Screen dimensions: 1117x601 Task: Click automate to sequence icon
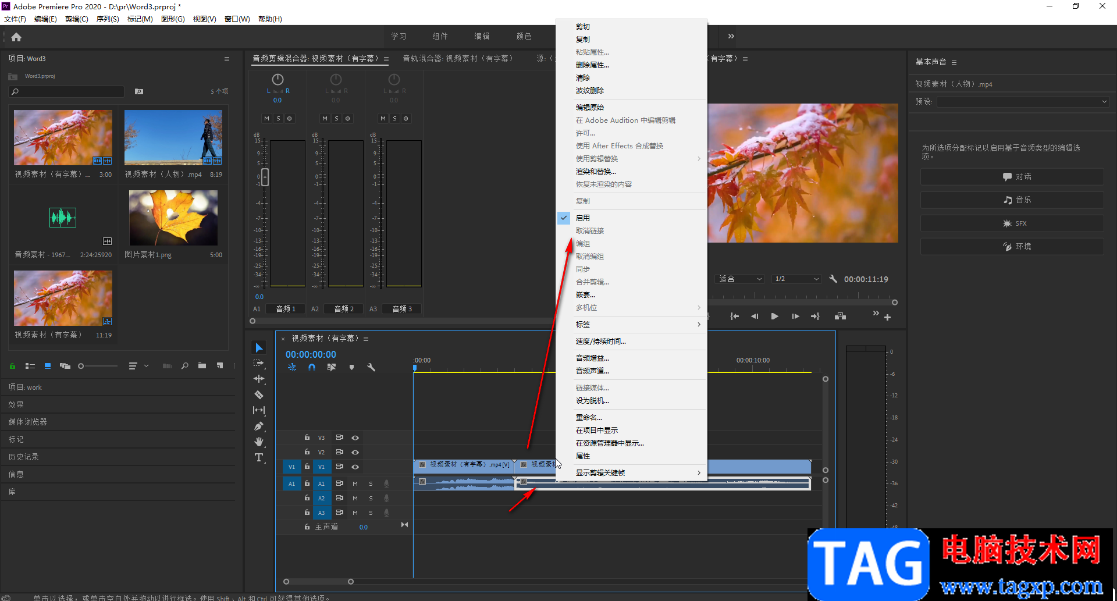click(167, 366)
